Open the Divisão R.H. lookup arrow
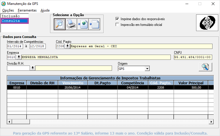 [33, 68]
